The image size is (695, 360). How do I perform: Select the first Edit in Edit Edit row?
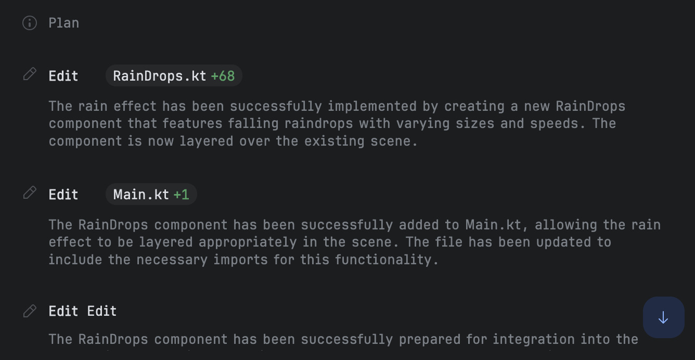coord(63,311)
